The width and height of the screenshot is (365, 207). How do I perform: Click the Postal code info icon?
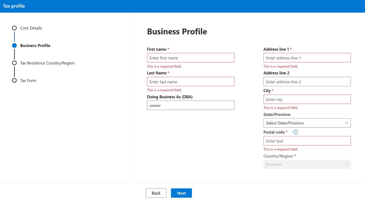pyautogui.click(x=295, y=132)
